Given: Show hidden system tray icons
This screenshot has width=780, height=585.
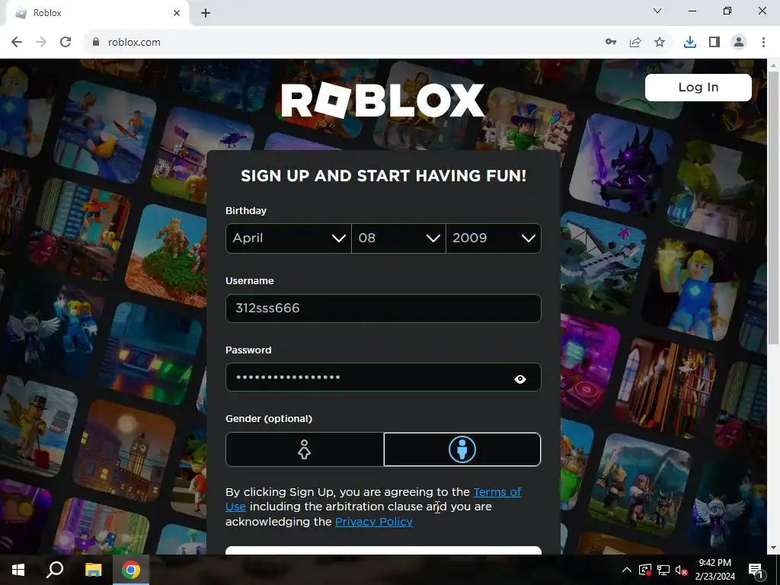Looking at the screenshot, I should tap(627, 570).
